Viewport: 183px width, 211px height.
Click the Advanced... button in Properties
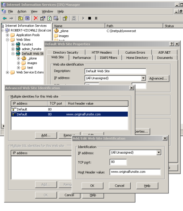158,78
